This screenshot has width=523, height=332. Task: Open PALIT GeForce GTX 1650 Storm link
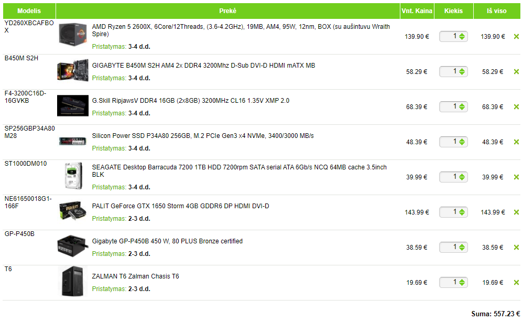coord(180,206)
